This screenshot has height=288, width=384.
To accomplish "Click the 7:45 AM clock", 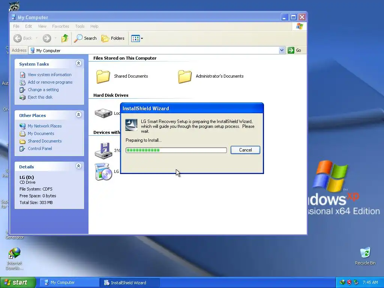I will click(370, 282).
